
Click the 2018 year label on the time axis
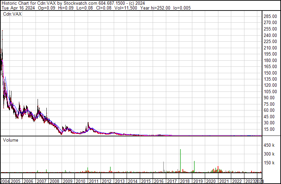click(x=185, y=181)
